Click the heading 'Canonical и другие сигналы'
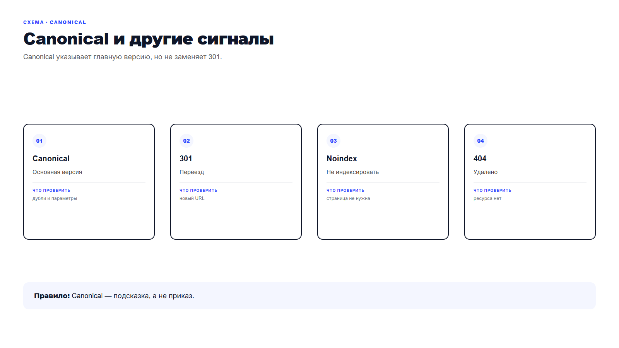Image resolution: width=619 pixels, height=348 pixels. pos(149,39)
